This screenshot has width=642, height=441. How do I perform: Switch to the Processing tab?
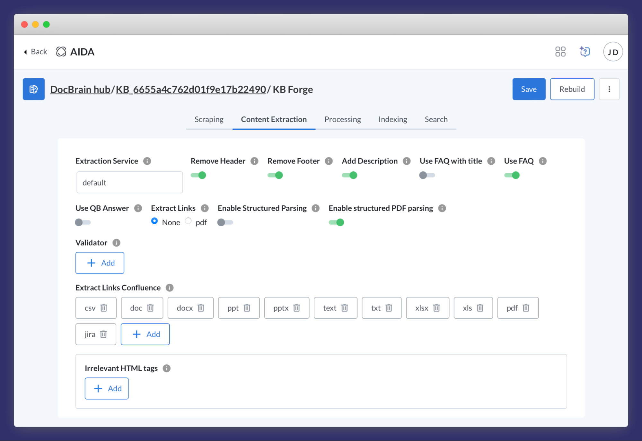[342, 119]
